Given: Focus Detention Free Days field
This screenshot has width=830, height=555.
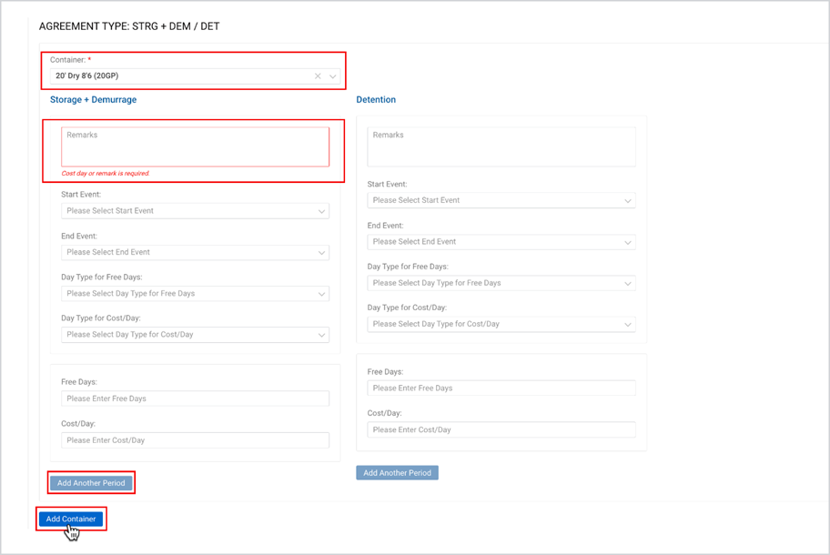Looking at the screenshot, I should tap(501, 388).
